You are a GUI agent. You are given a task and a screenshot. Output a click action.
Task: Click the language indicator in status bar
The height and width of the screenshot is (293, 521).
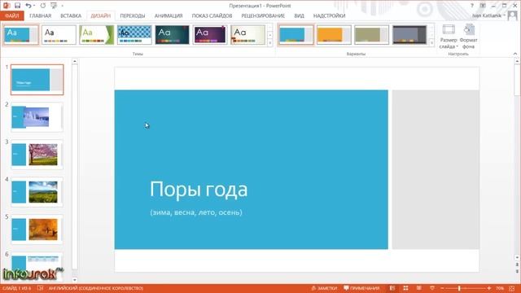(96, 288)
